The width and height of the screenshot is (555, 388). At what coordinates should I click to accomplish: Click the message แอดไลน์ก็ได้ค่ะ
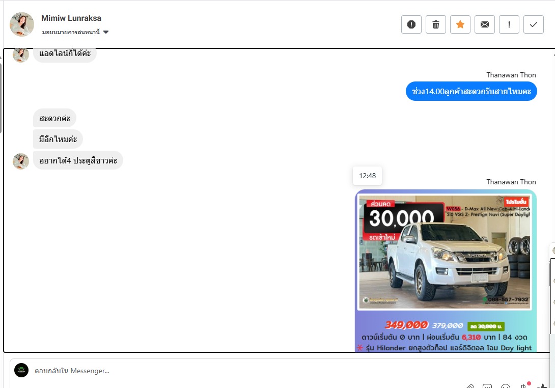pyautogui.click(x=65, y=54)
